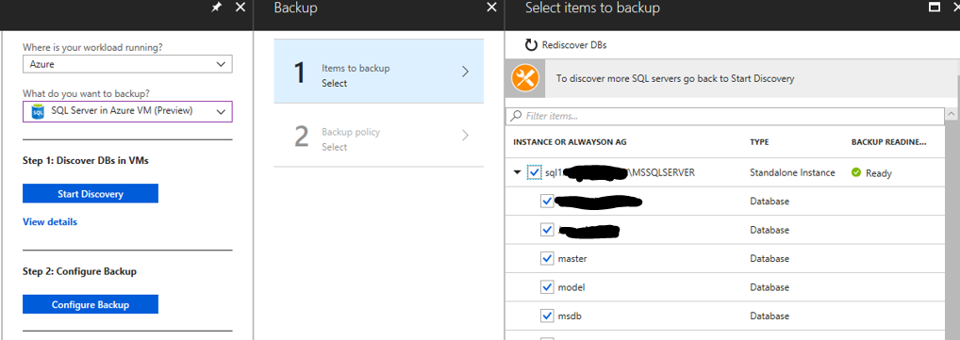
Task: Click the Step 1: Discover DBs in VMs heading
Action: tap(86, 161)
